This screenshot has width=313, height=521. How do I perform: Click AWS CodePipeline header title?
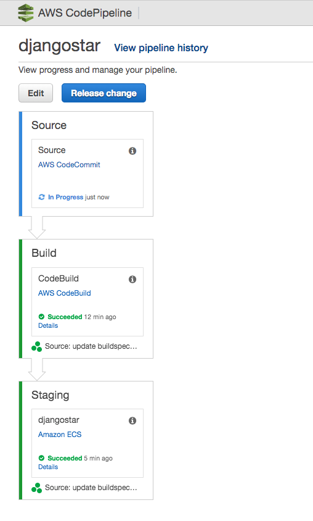click(85, 13)
